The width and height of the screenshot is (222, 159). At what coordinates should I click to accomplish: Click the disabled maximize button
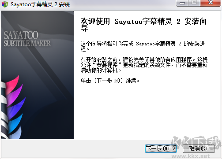pos(194,3)
